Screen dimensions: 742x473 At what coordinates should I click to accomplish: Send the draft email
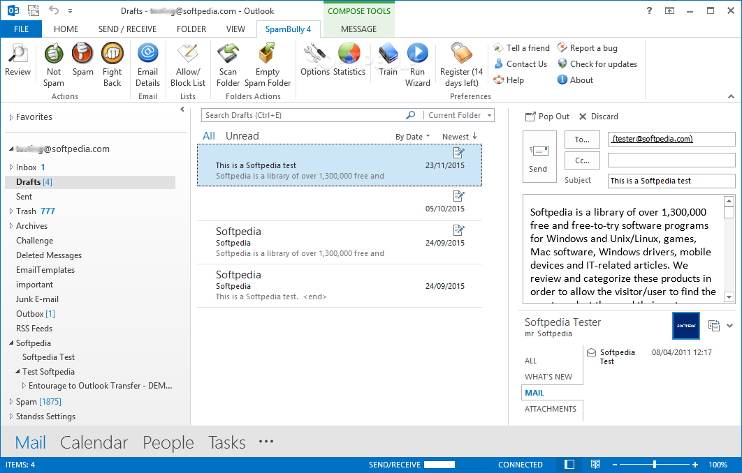pyautogui.click(x=539, y=156)
